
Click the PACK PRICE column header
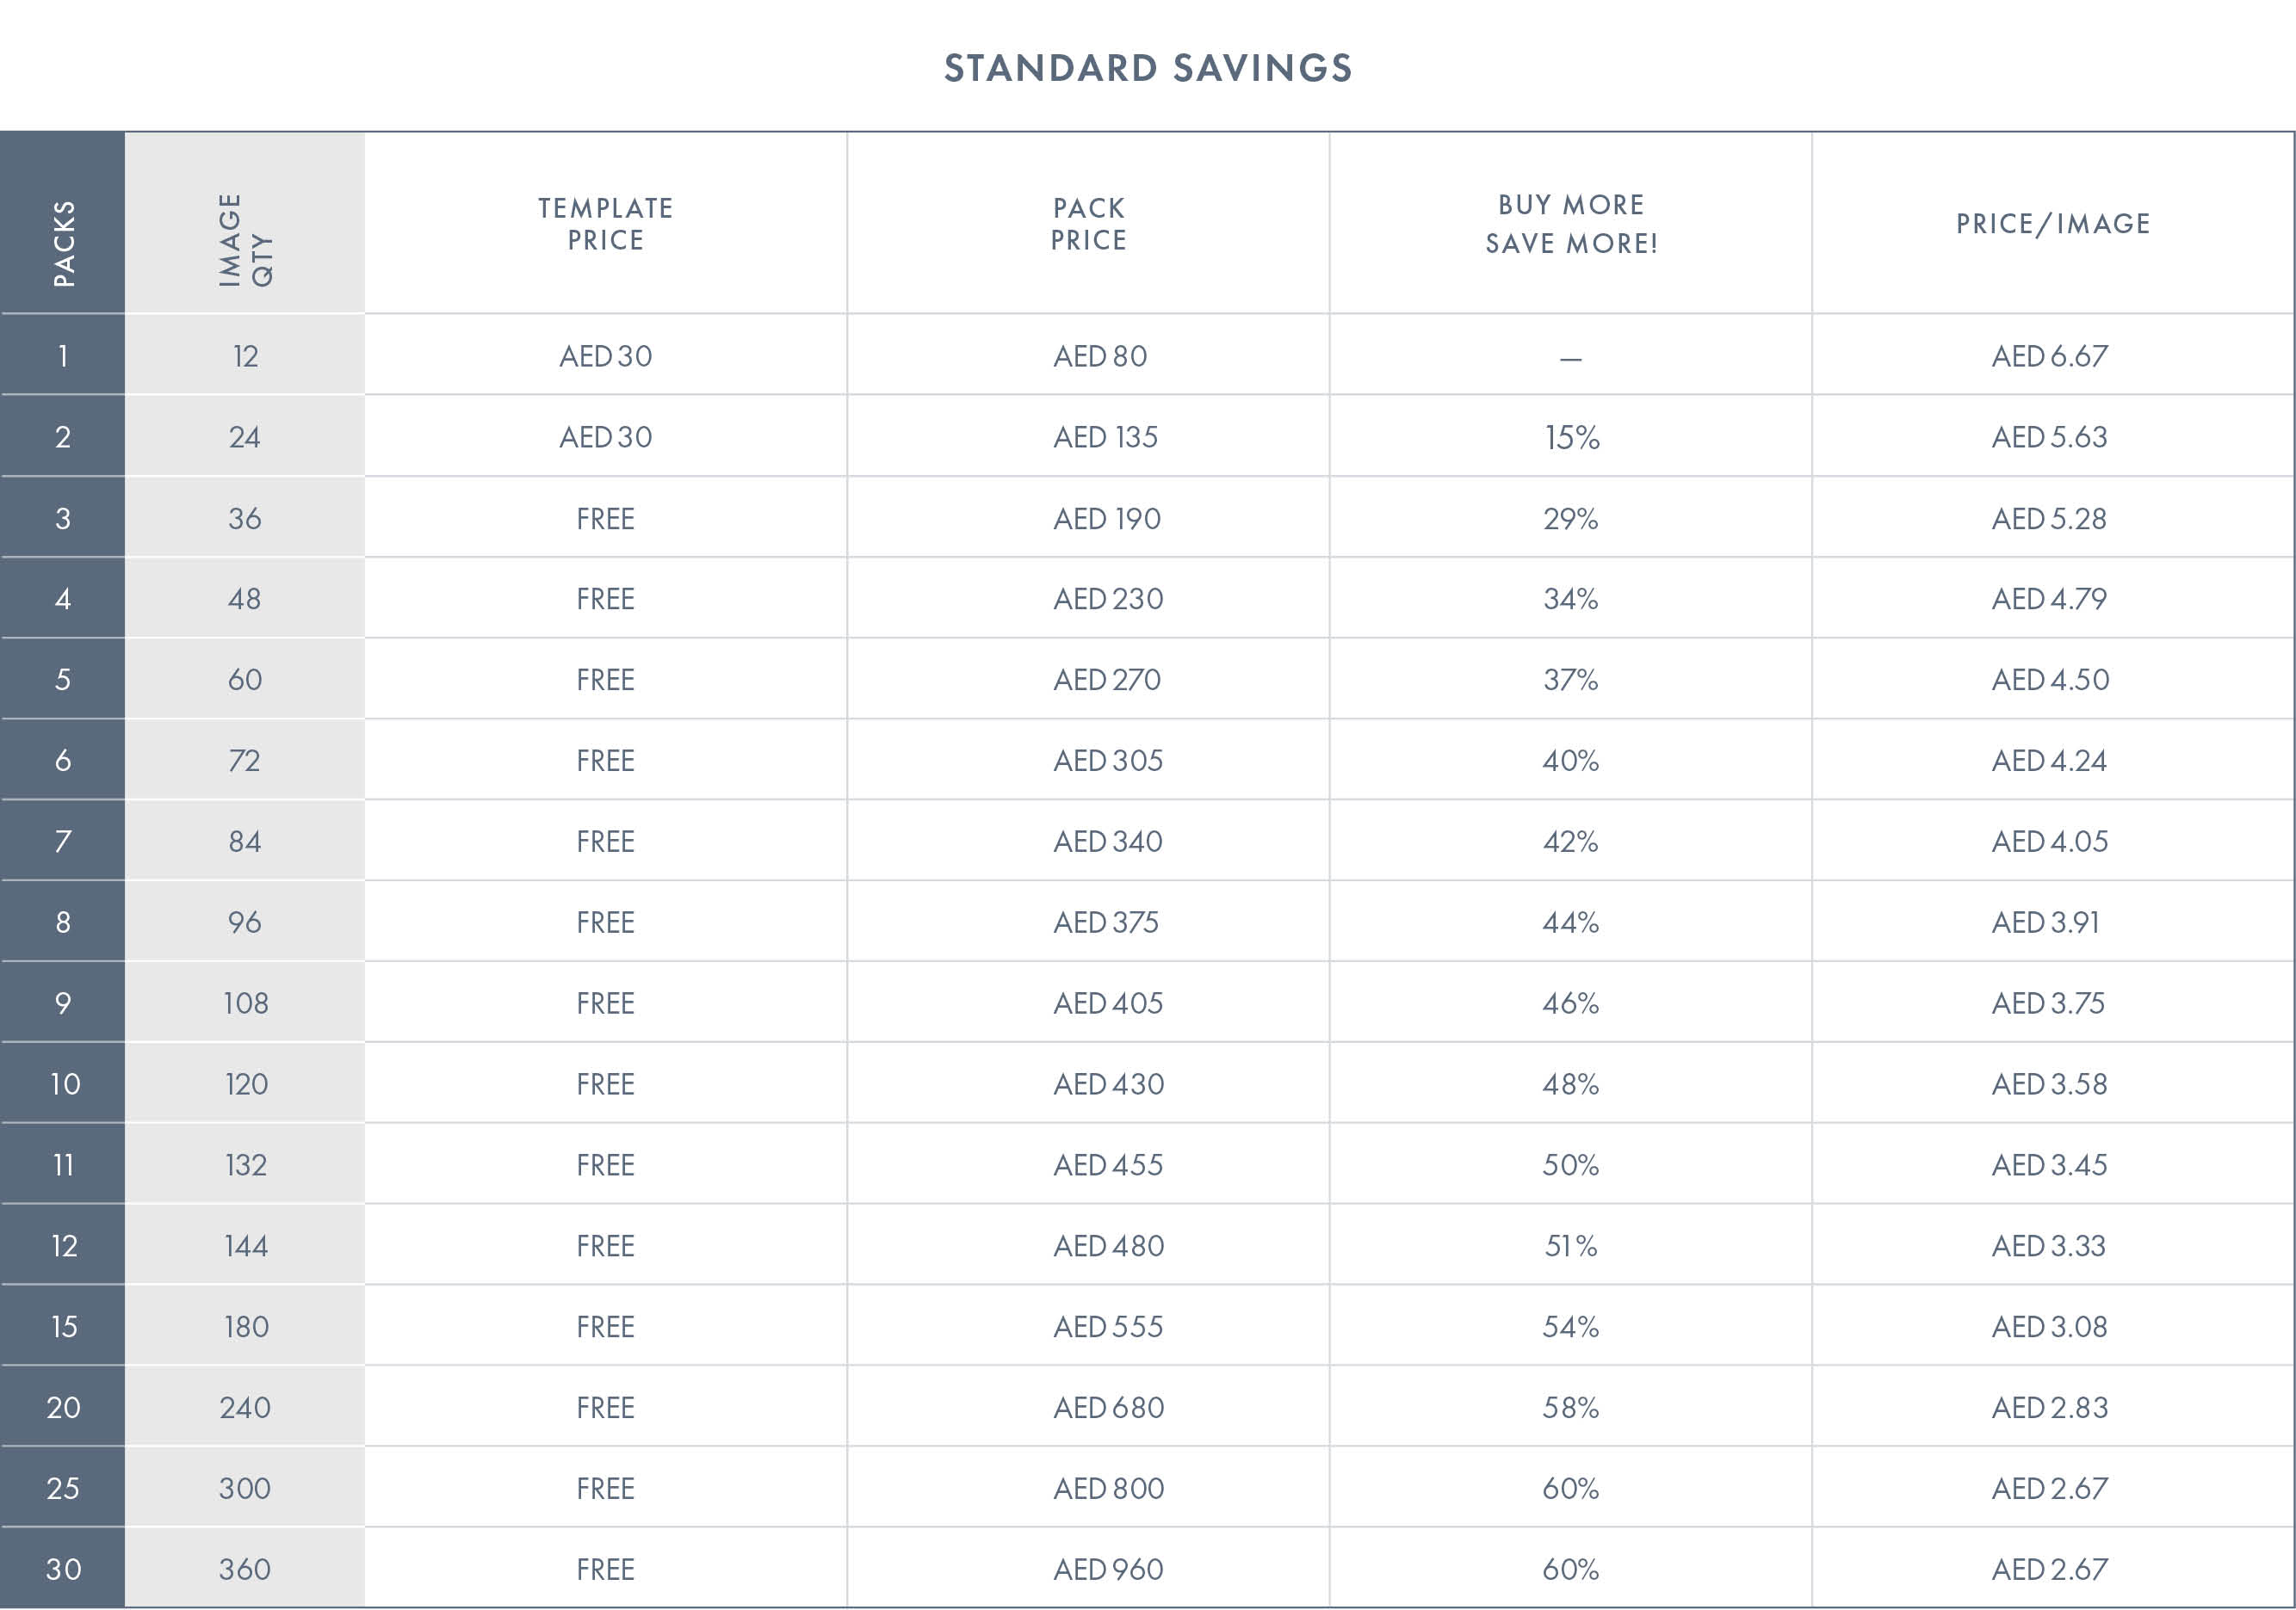pos(1088,224)
